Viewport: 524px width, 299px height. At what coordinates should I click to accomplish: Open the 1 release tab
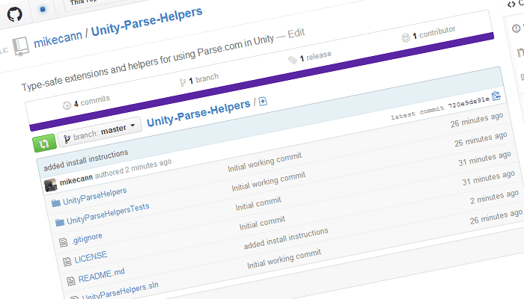tap(310, 58)
